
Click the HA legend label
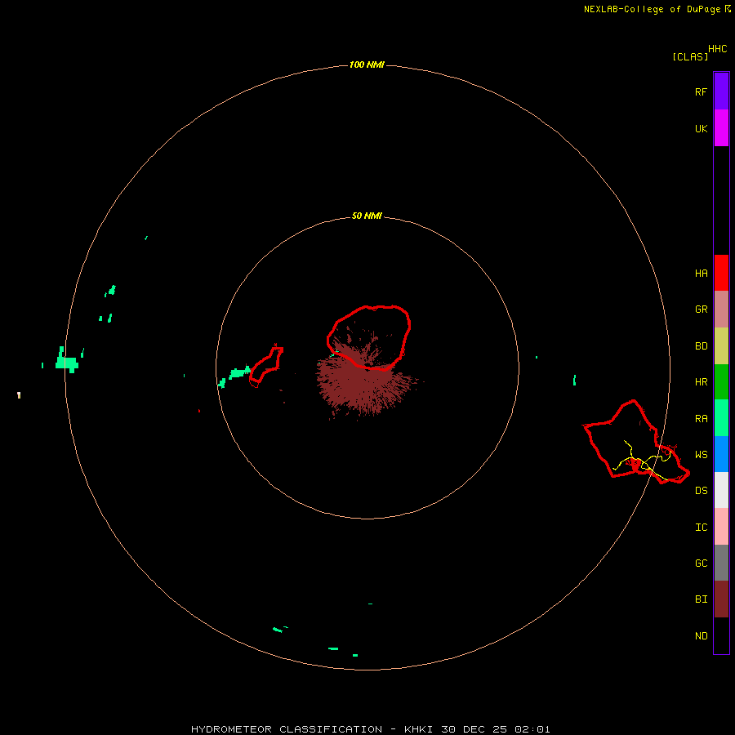tap(701, 274)
